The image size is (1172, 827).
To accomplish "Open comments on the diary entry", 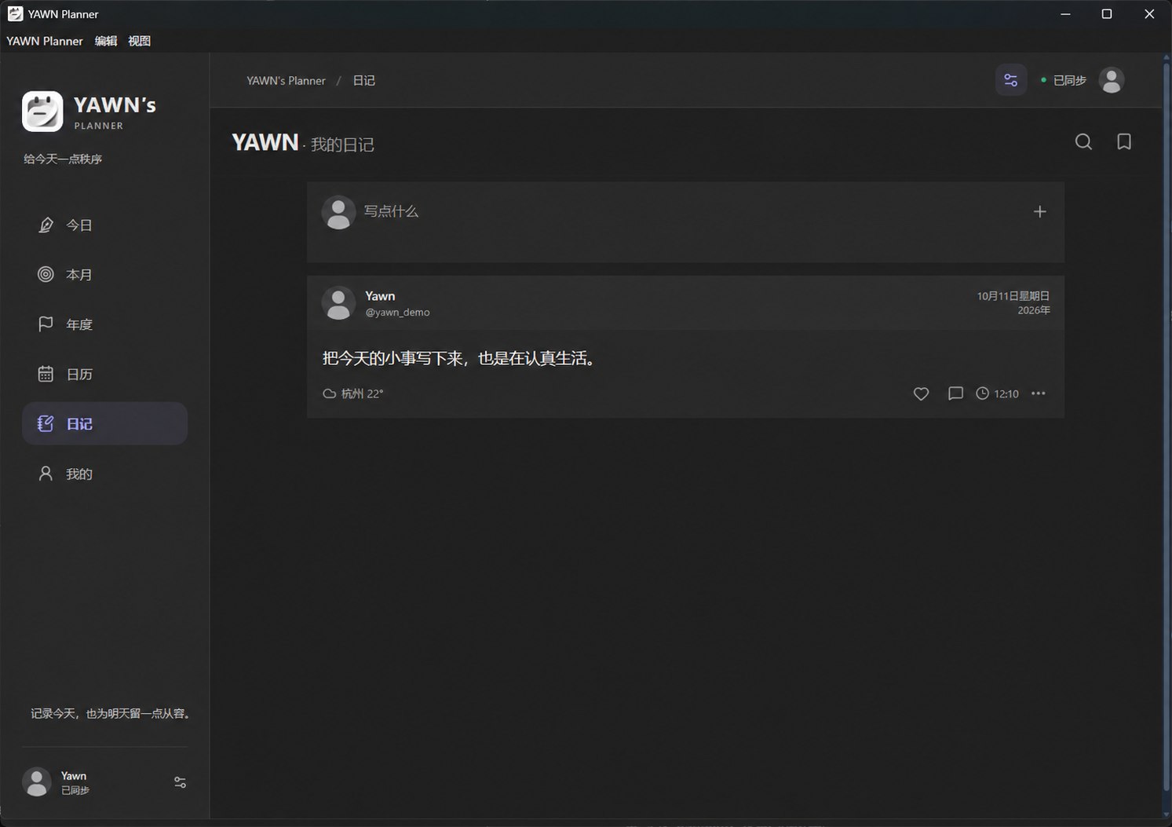I will click(955, 393).
